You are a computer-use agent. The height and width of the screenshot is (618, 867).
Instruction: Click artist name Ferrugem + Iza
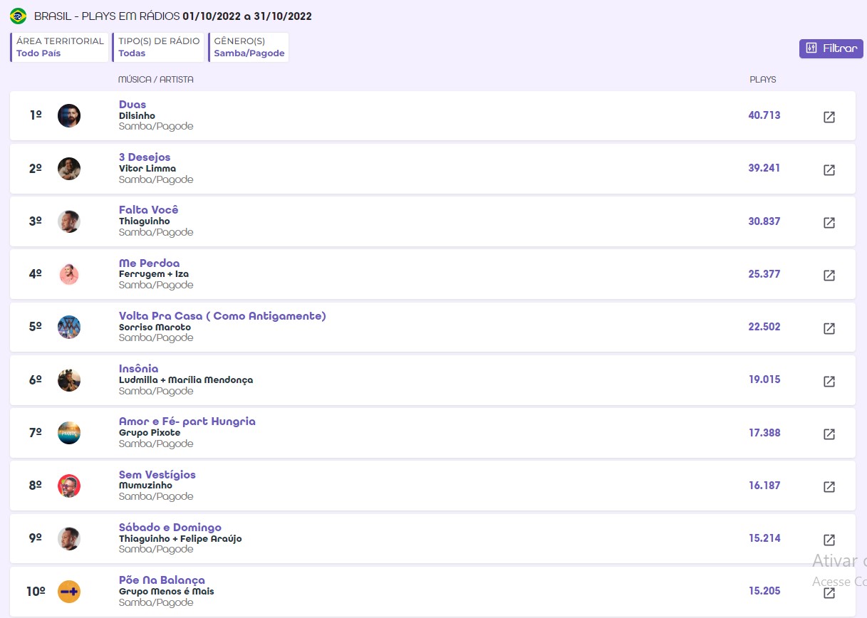click(154, 274)
